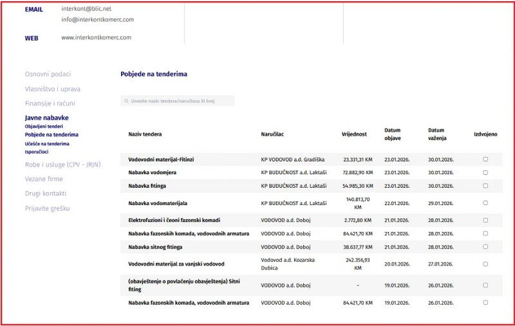Check Izdvojeno box for Vodovodni materijal-Fitinzi
The width and height of the screenshot is (515, 326).
point(485,159)
